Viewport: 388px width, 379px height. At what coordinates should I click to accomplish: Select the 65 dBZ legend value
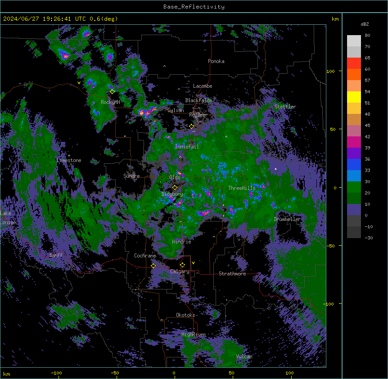pyautogui.click(x=367, y=58)
